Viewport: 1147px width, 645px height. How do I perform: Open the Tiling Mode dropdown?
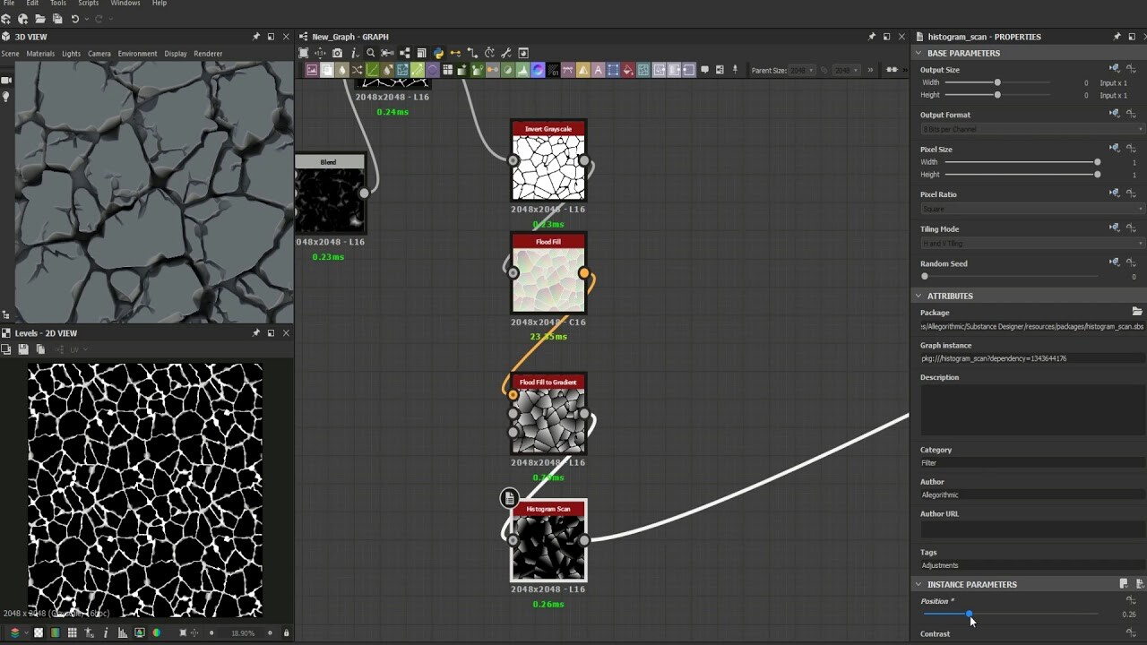pos(1029,244)
